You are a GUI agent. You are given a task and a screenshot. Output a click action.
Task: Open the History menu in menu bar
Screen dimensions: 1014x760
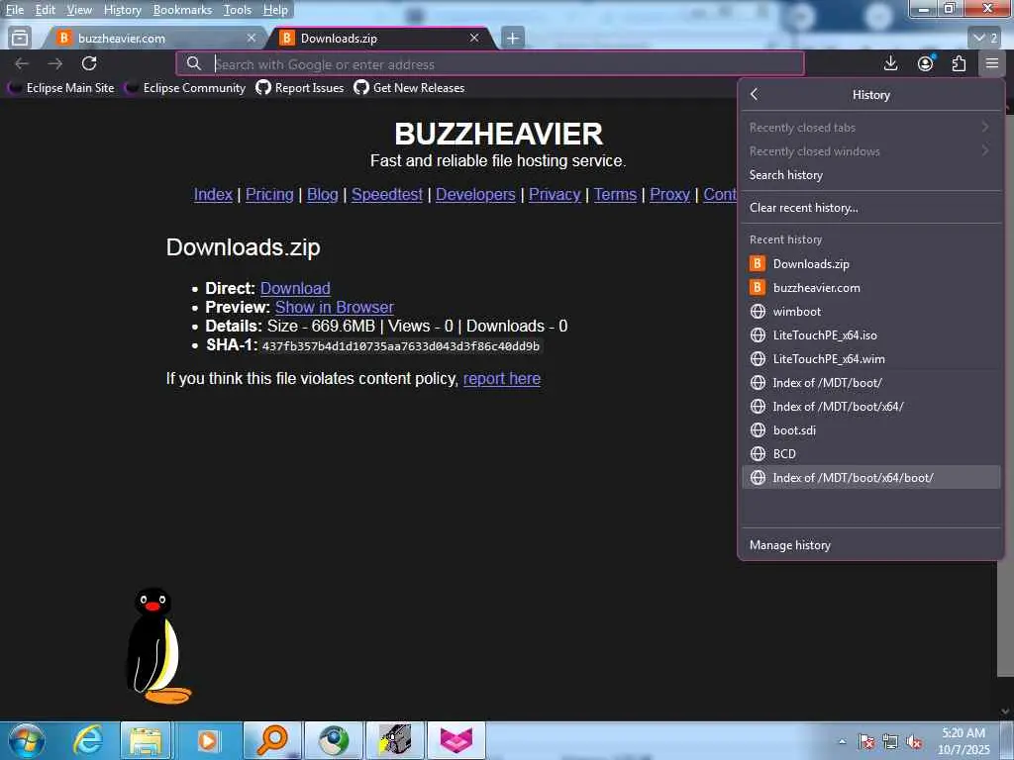click(x=122, y=10)
